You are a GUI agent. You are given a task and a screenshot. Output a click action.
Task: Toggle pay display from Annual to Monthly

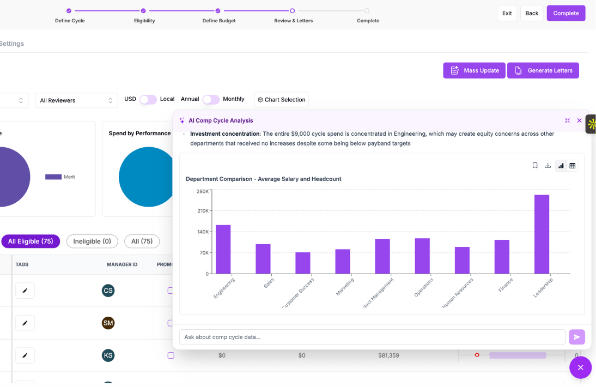211,99
